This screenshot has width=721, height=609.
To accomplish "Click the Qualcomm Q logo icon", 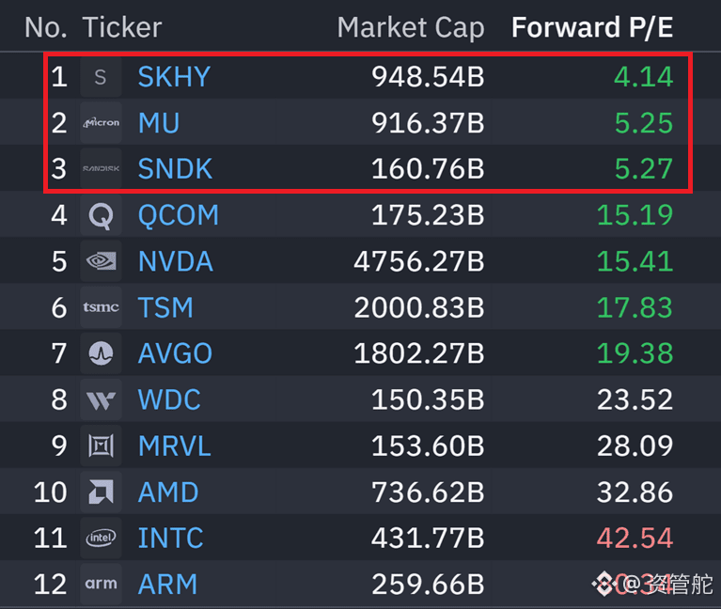I will [101, 215].
